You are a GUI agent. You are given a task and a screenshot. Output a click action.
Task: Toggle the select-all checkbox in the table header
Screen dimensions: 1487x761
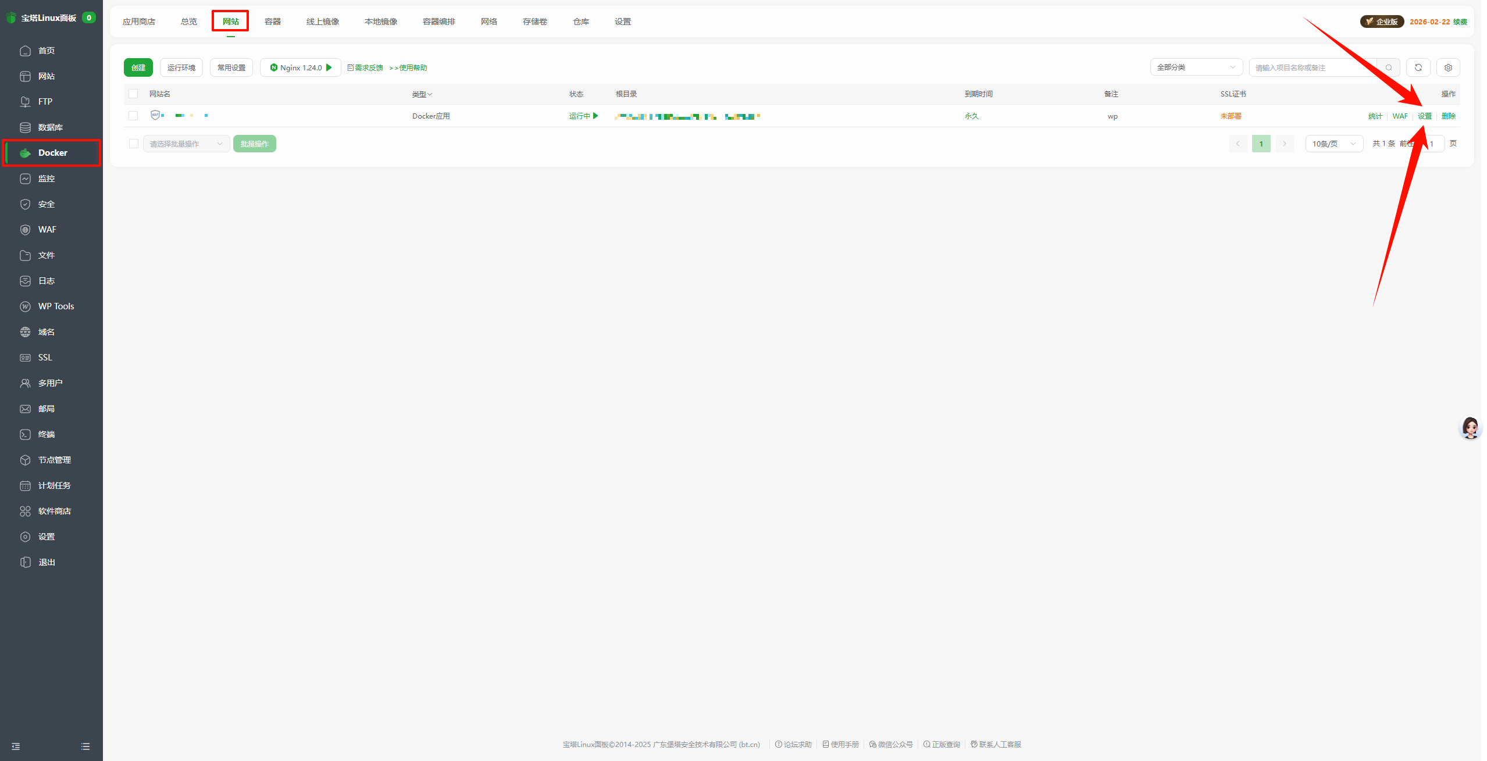coord(133,94)
